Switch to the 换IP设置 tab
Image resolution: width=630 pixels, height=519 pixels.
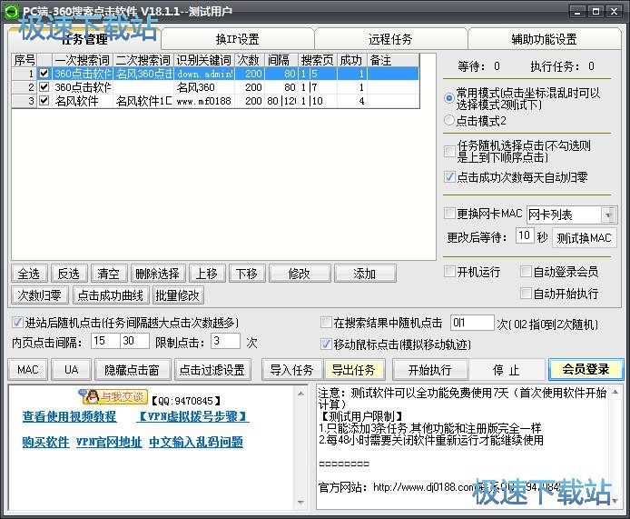237,39
